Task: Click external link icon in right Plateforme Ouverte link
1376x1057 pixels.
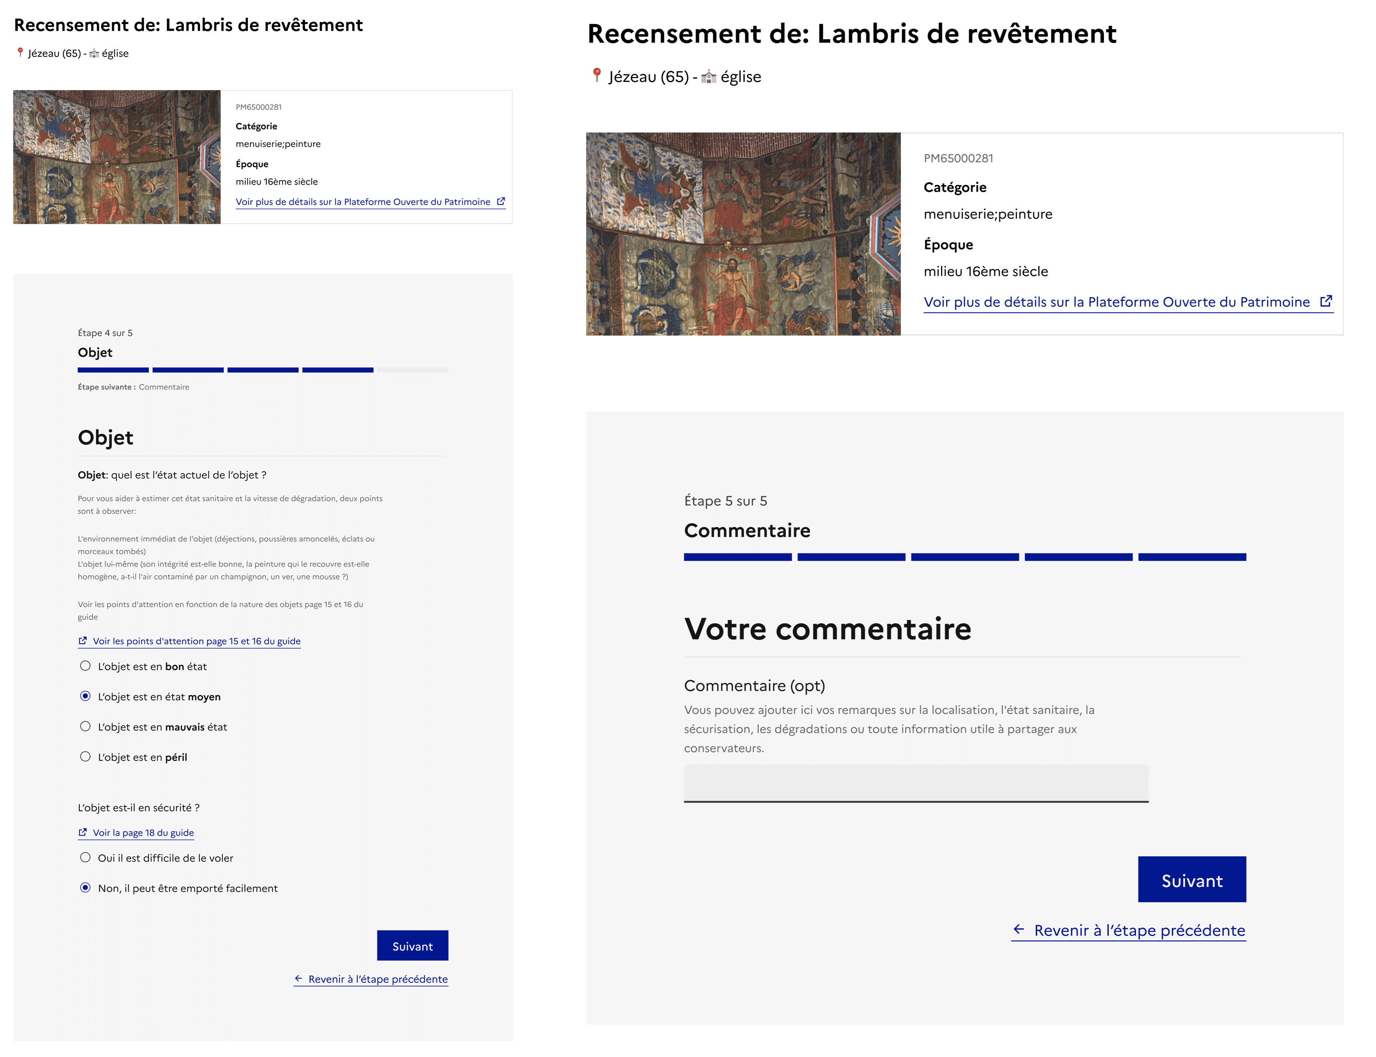Action: click(1326, 302)
